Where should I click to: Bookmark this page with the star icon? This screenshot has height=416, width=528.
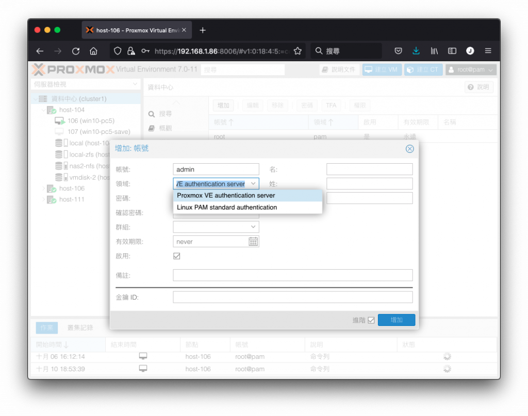[x=298, y=51]
